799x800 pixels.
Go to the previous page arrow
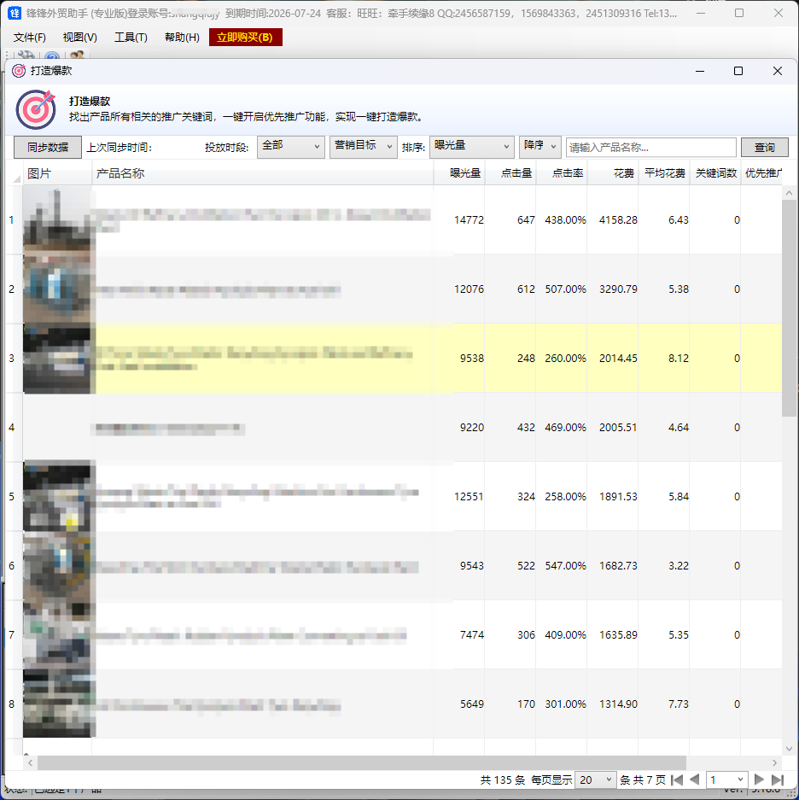(695, 780)
